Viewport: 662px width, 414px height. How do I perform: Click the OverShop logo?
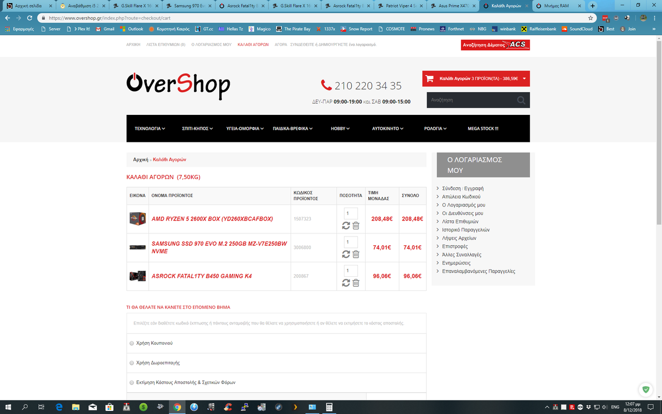point(178,85)
